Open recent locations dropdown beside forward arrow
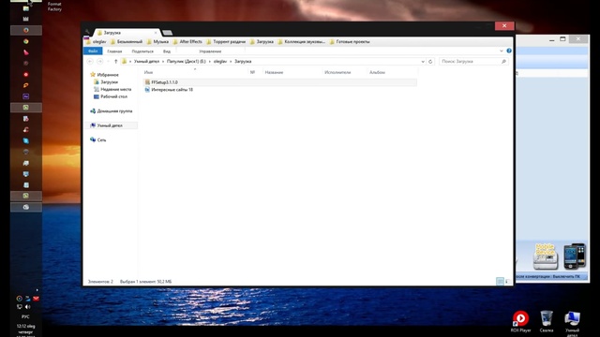 click(x=108, y=62)
